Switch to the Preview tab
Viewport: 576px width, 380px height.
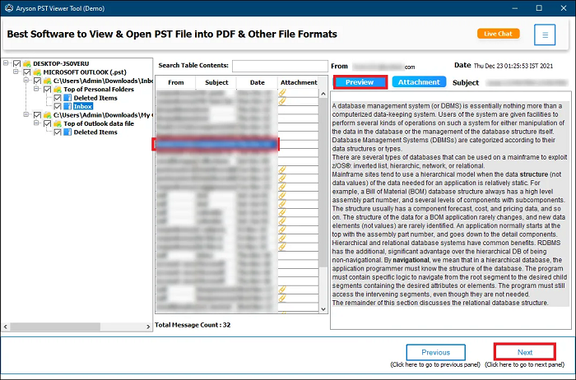(x=360, y=82)
